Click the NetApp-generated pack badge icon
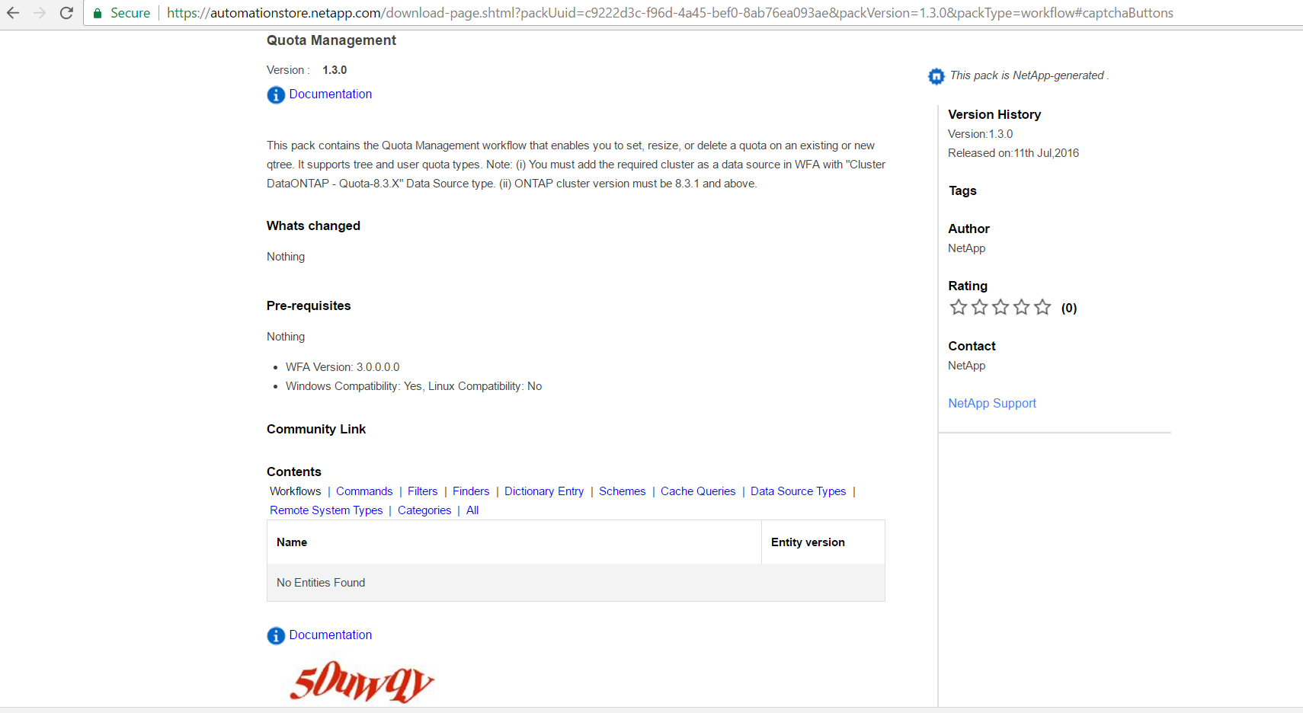Screen dimensions: 1303x713 click(x=936, y=76)
